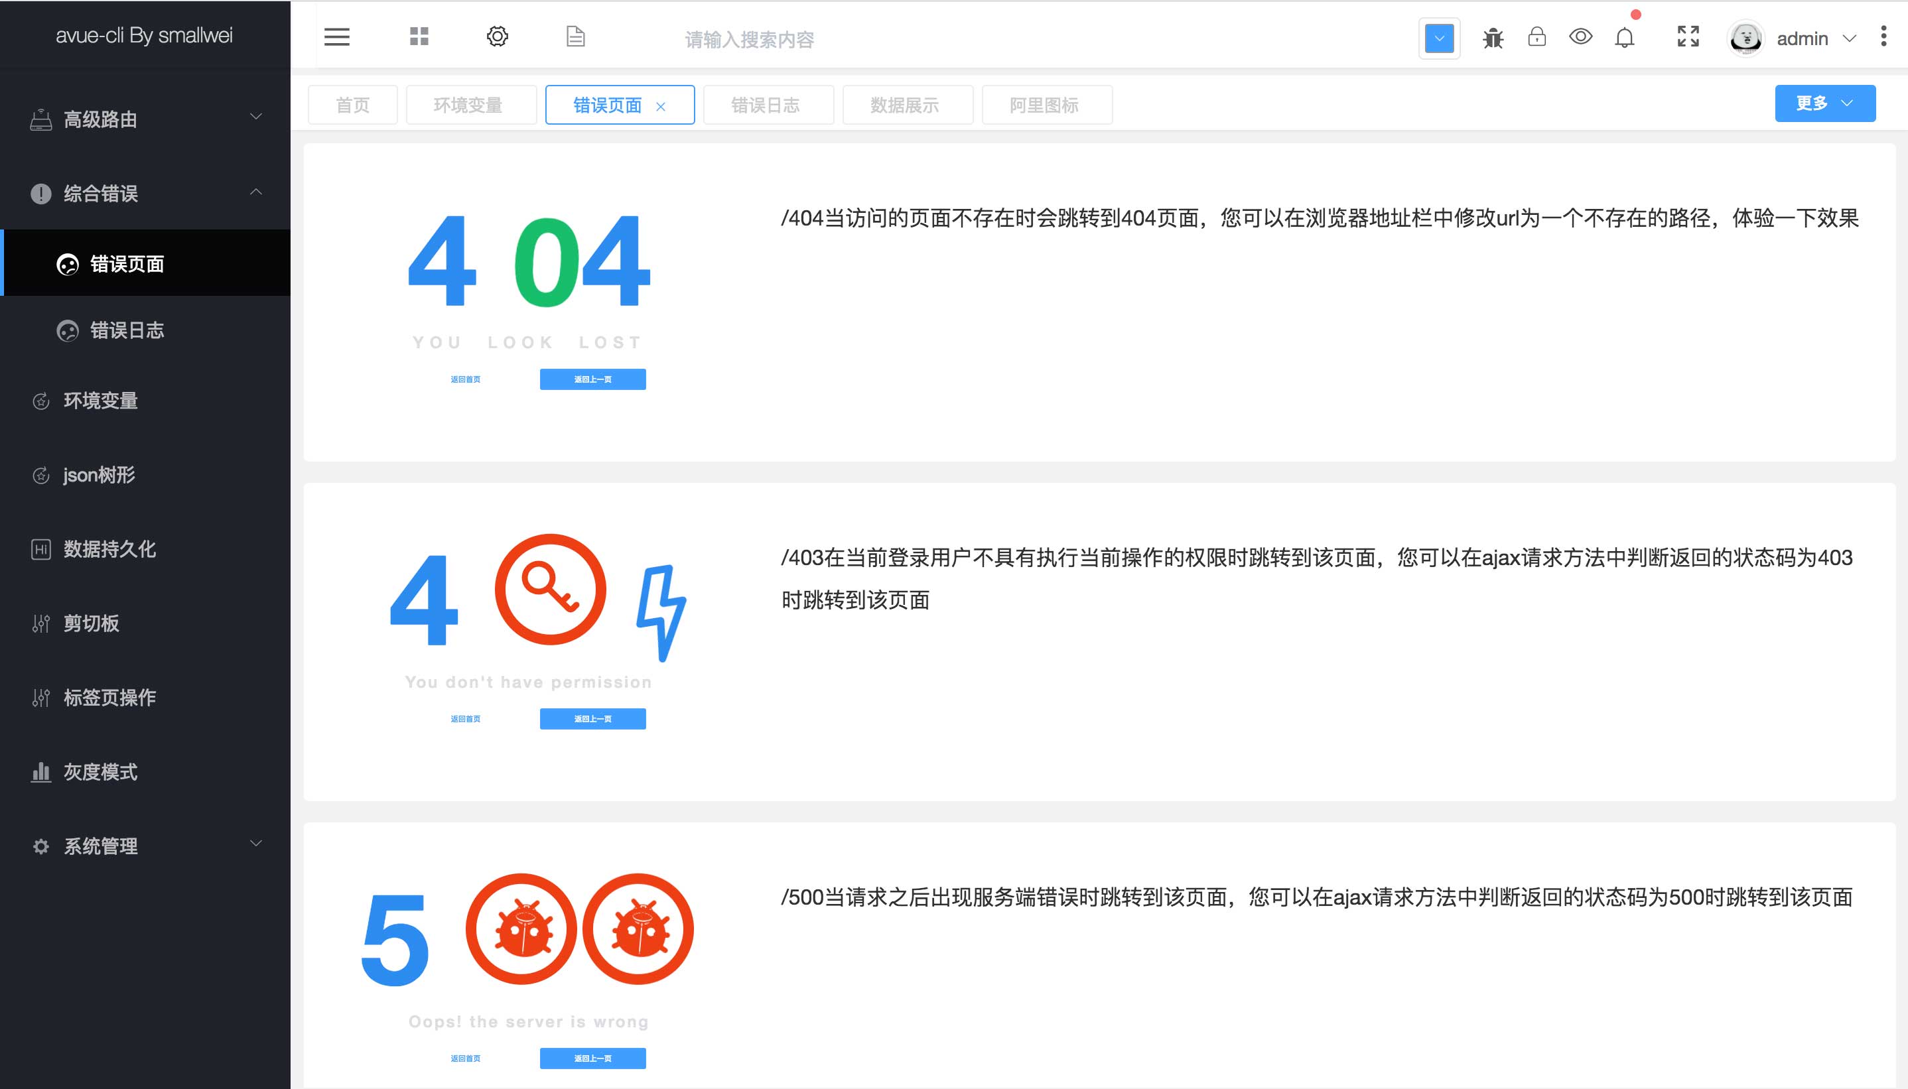This screenshot has width=1908, height=1089.
Task: Click the 灰度模式 bar chart icon
Action: pos(40,771)
